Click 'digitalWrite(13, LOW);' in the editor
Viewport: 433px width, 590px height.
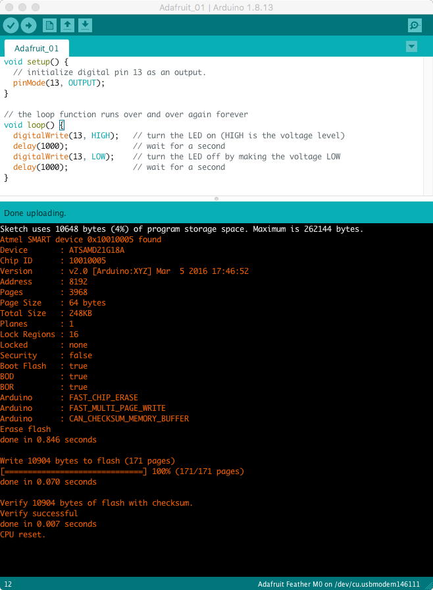click(64, 157)
